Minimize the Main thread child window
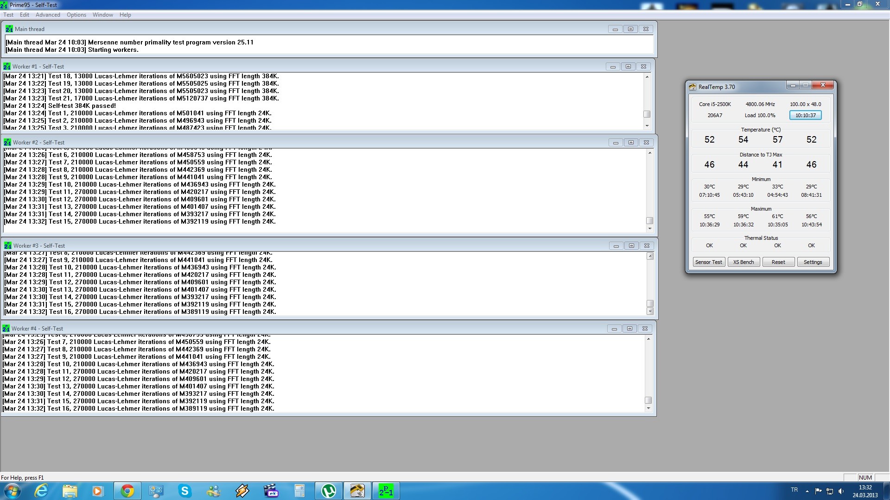The image size is (890, 500). coord(615,29)
